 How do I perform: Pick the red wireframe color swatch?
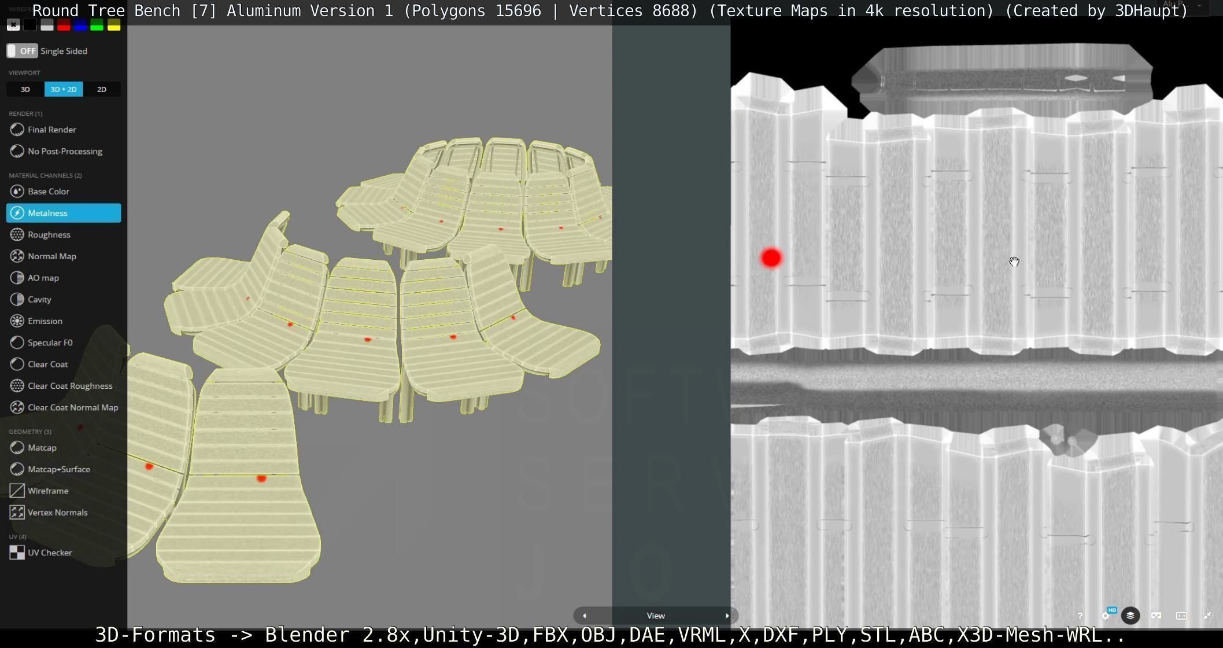pyautogui.click(x=64, y=25)
